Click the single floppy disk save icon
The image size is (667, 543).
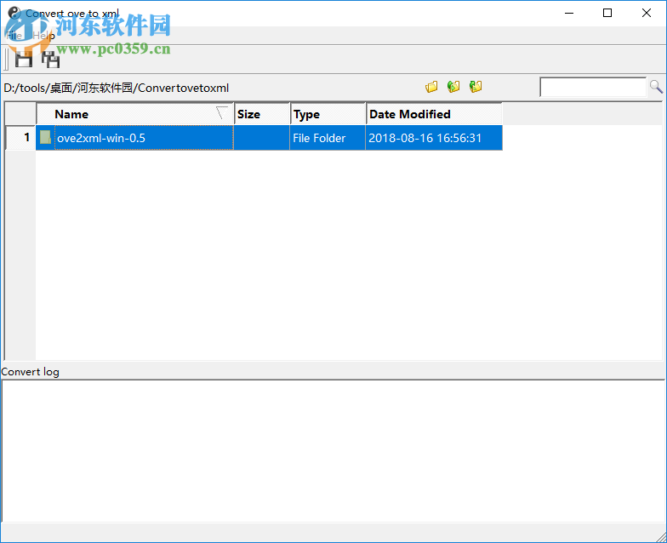point(24,59)
